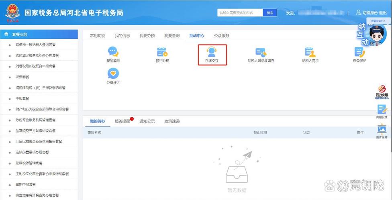Open 纳税人需求 taxpayer needs icon
The width and height of the screenshot is (392, 200).
(x=310, y=52)
